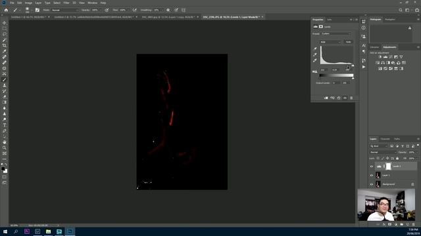Click the Levels 1 layer mask thumbnail

(x=388, y=167)
